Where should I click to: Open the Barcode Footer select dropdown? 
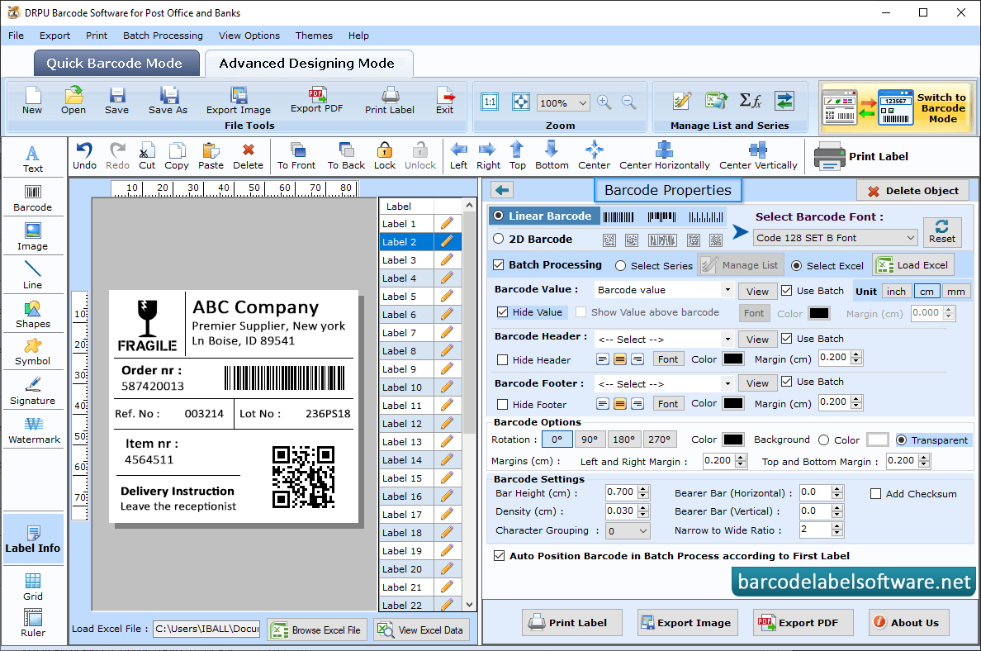click(727, 383)
